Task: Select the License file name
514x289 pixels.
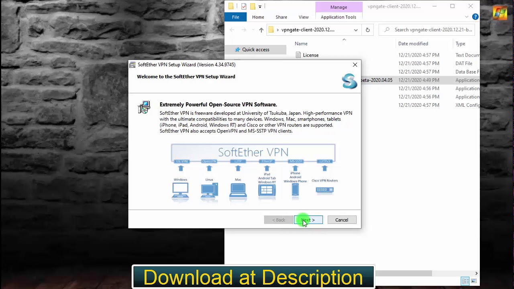Action: point(311,55)
